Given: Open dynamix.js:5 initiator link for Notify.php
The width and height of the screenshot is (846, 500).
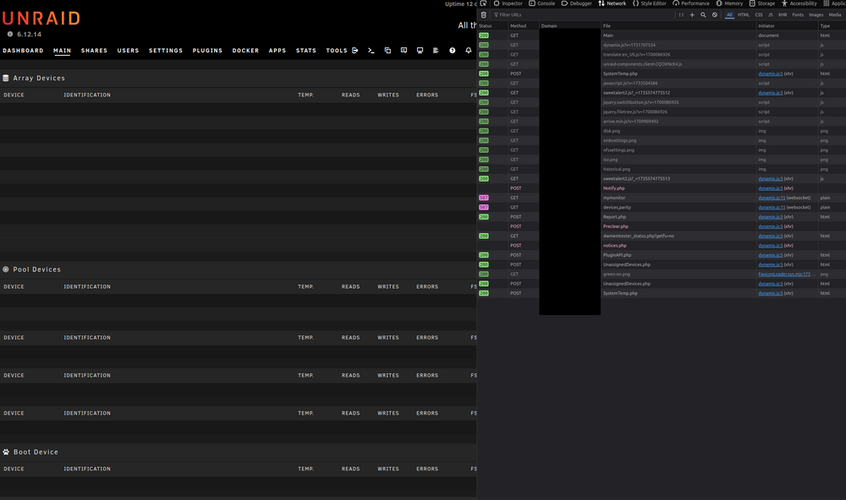Looking at the screenshot, I should (771, 188).
